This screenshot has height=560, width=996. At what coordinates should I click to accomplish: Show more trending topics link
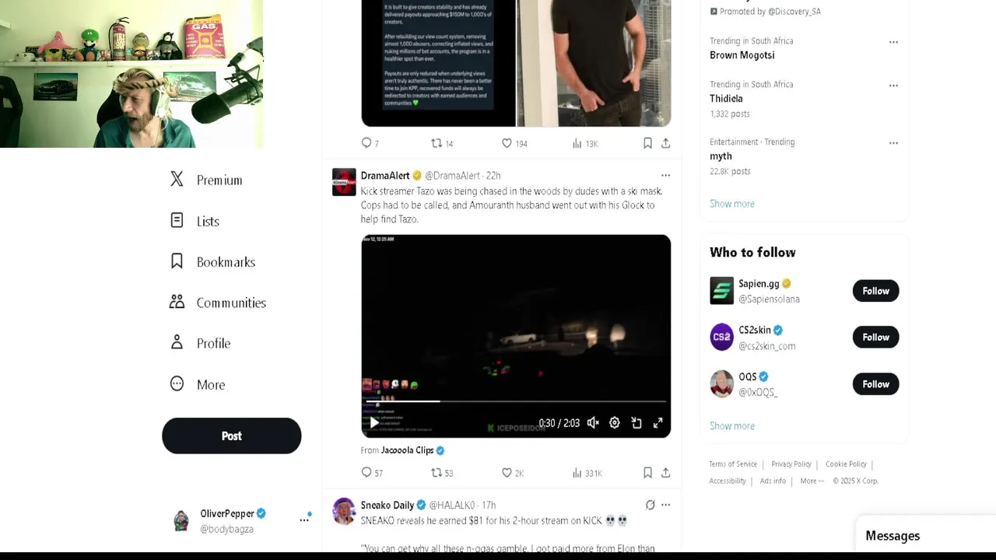coord(732,204)
